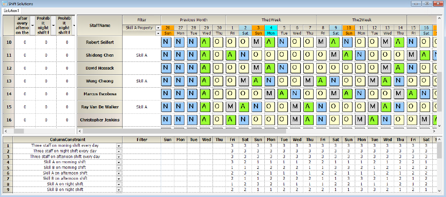Viewport: 446px width, 197px height.
Task: Click left constraint panel horizontal scrollbar thumb
Action: (x=19, y=131)
